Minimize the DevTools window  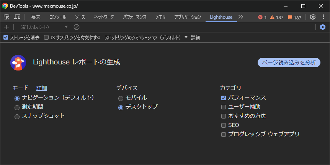(x=286, y=6)
